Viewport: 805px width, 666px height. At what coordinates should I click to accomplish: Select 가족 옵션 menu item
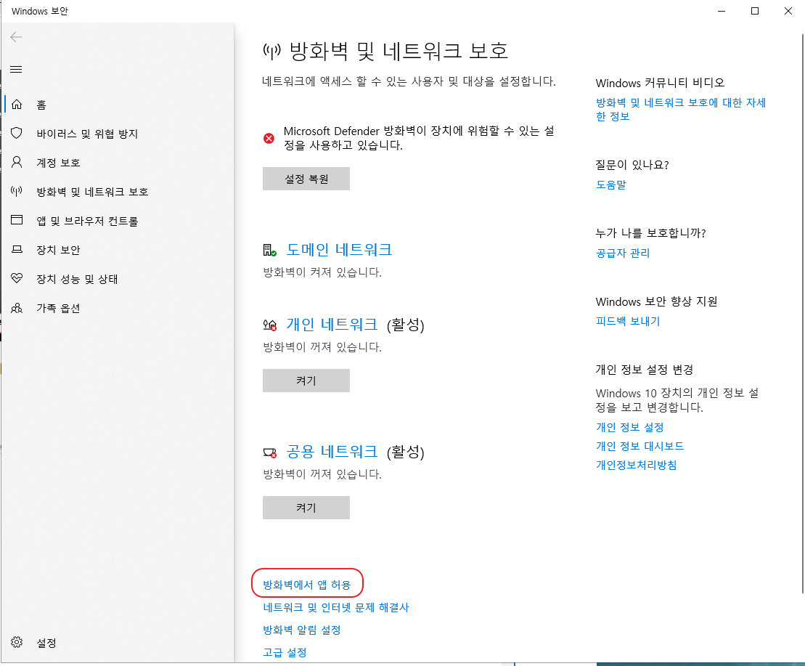pyautogui.click(x=58, y=308)
